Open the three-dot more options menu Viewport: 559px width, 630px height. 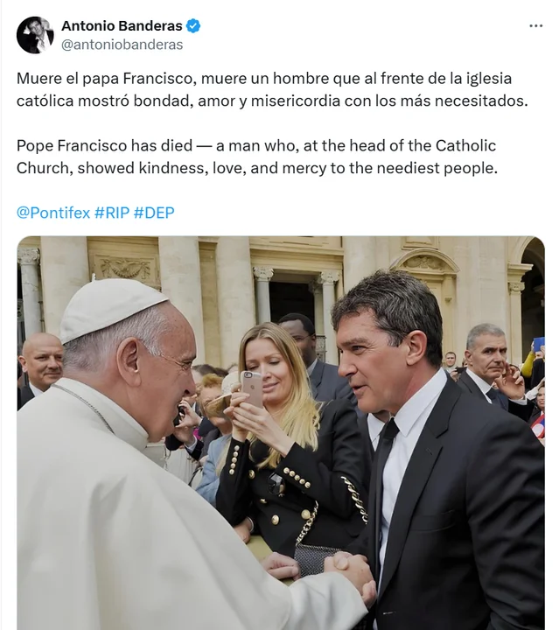click(x=535, y=26)
